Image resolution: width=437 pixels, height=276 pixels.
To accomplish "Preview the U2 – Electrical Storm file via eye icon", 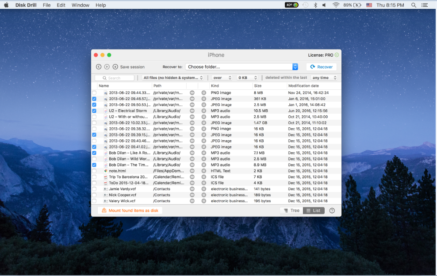I will click(192, 111).
